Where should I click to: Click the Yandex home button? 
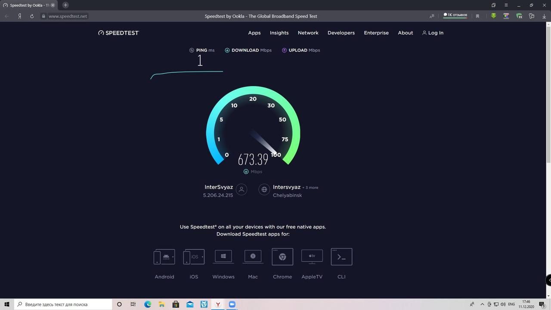[x=20, y=16]
